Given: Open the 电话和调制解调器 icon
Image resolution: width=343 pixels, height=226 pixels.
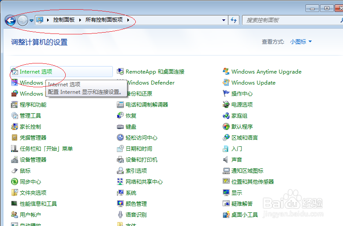Looking at the screenshot, I should pyautogui.click(x=120, y=105).
